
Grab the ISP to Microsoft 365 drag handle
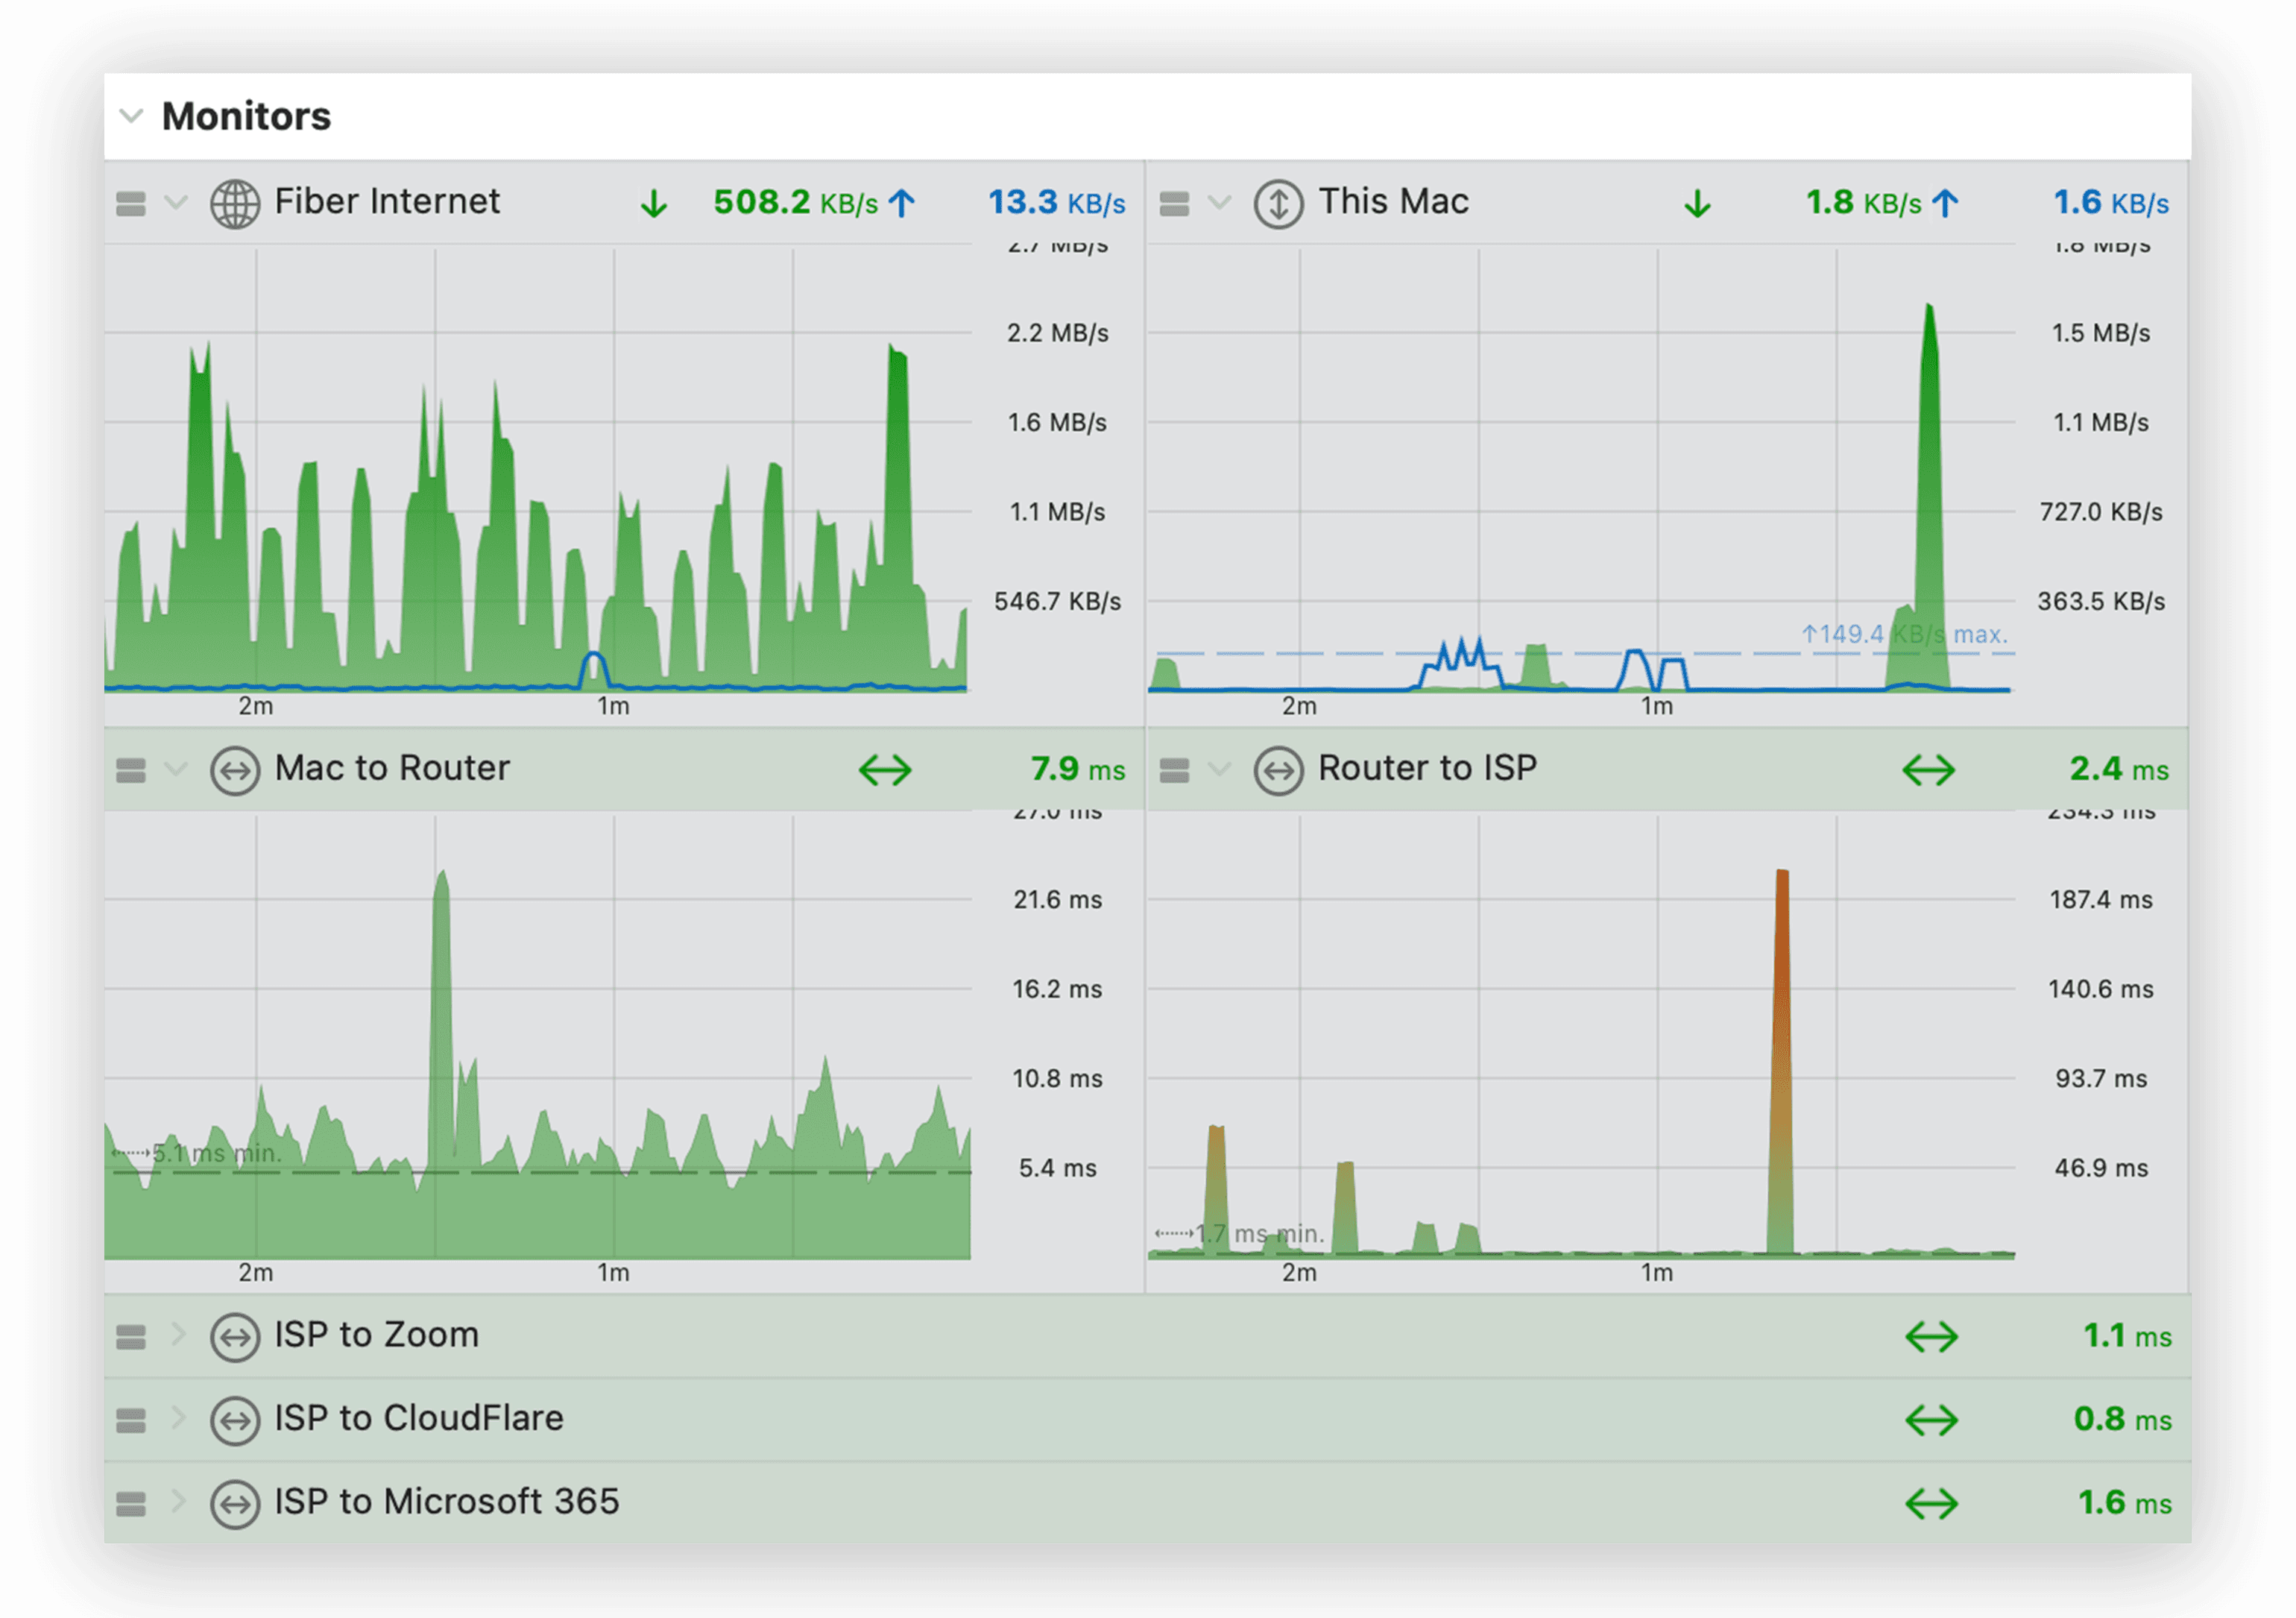click(x=131, y=1503)
